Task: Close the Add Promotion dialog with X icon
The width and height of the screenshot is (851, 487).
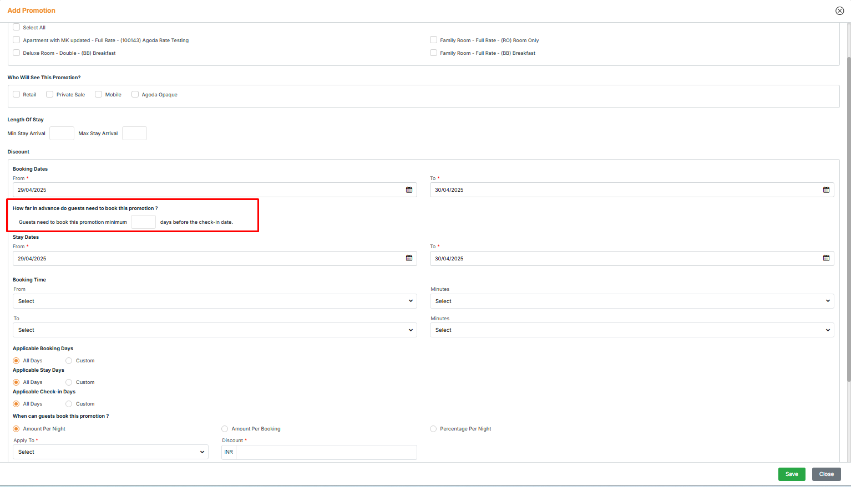Action: click(x=839, y=11)
